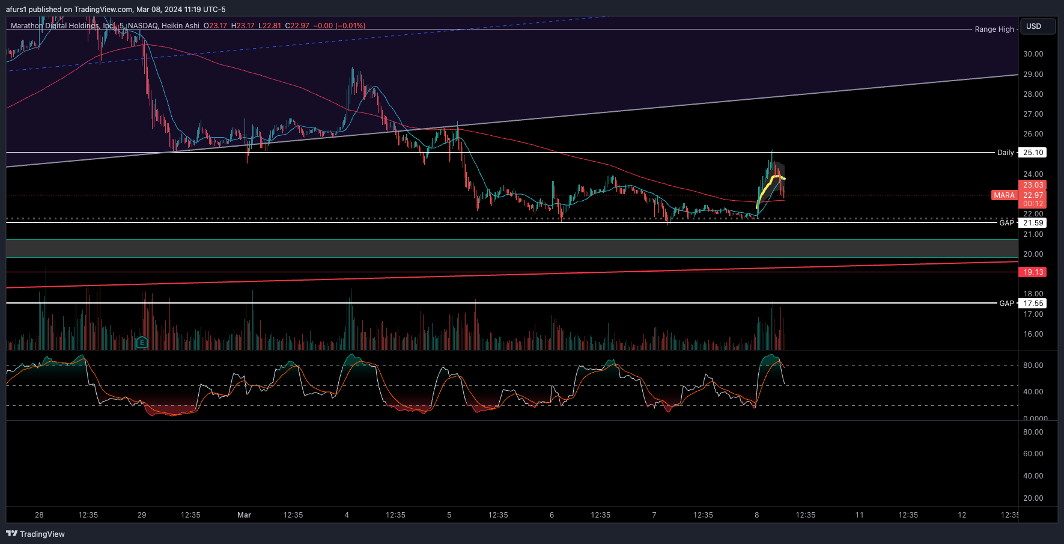This screenshot has height=544, width=1064.
Task: Click the 80.00 label of oscillator pane
Action: pyautogui.click(x=1033, y=365)
